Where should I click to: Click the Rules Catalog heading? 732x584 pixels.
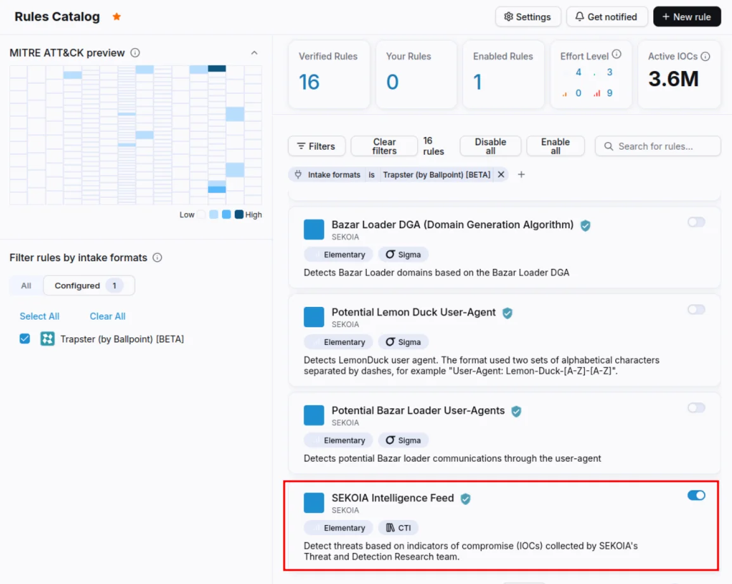tap(57, 17)
